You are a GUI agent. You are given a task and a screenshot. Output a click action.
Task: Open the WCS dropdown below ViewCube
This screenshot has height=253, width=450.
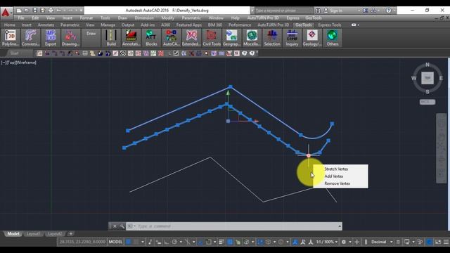(x=427, y=102)
